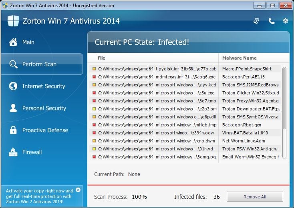Click red threat marker for 3apg6.exe row
The image size is (294, 208).
click(94, 77)
